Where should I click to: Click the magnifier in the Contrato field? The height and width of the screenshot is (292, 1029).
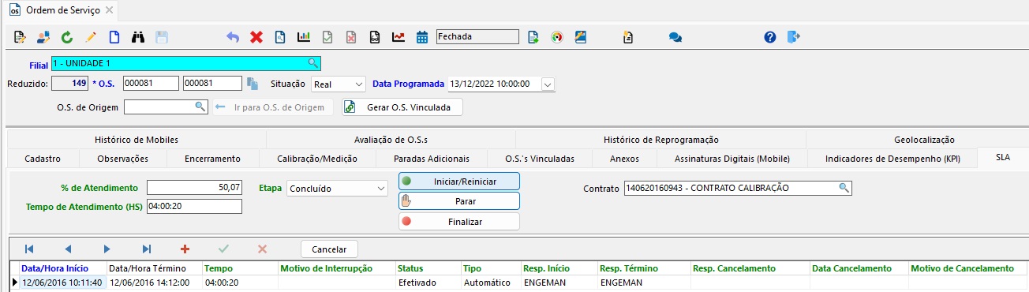pos(844,188)
